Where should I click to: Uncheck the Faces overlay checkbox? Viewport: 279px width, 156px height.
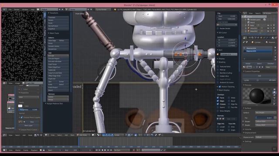(x=218, y=98)
